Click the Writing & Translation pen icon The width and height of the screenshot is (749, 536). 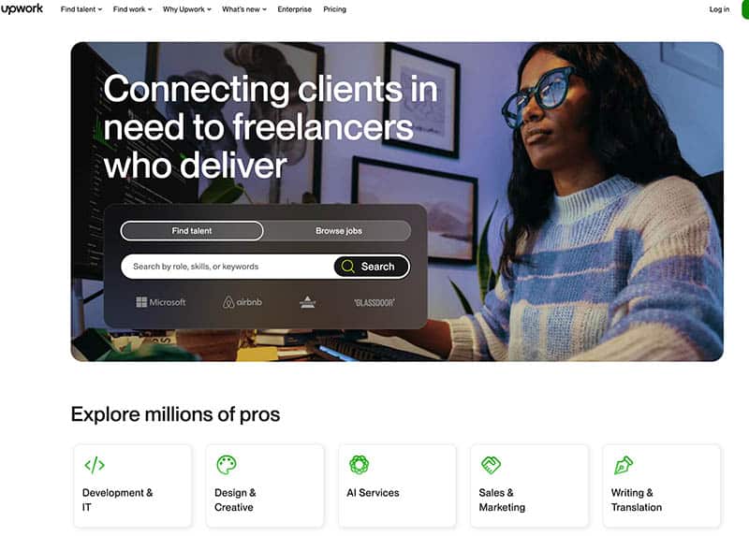click(623, 465)
